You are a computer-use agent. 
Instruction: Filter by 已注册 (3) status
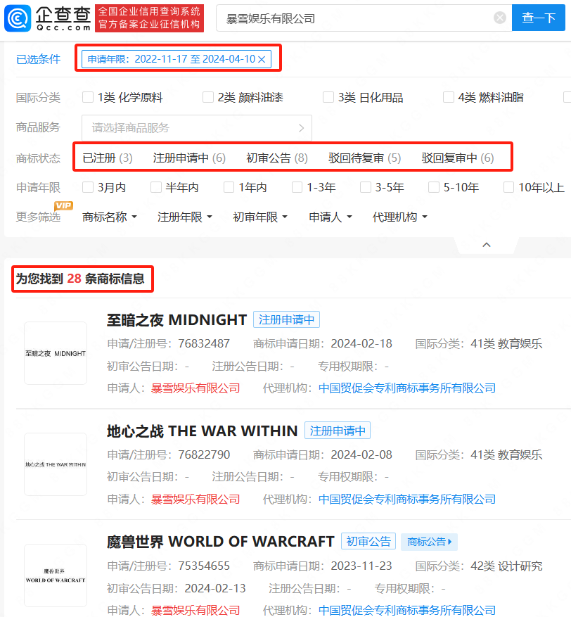[108, 158]
